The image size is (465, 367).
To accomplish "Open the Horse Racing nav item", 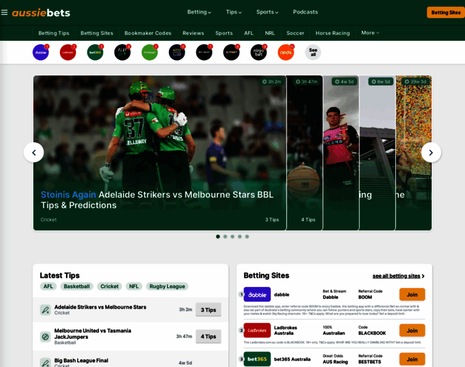I will (x=333, y=33).
